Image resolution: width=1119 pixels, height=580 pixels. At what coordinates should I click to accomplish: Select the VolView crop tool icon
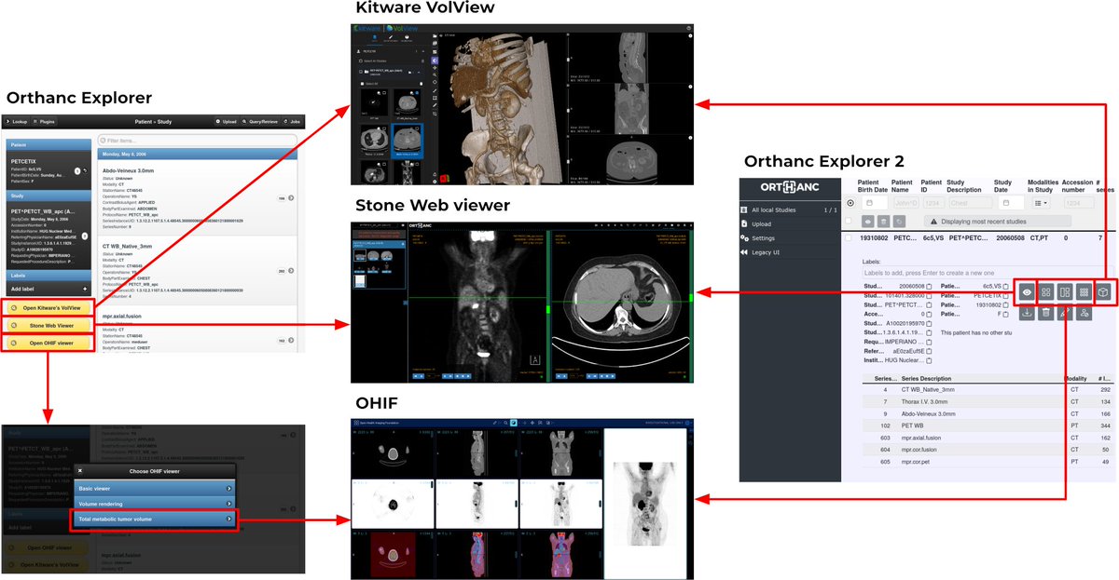click(435, 114)
